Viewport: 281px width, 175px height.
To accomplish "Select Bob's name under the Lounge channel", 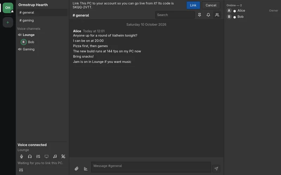I will click(x=31, y=42).
